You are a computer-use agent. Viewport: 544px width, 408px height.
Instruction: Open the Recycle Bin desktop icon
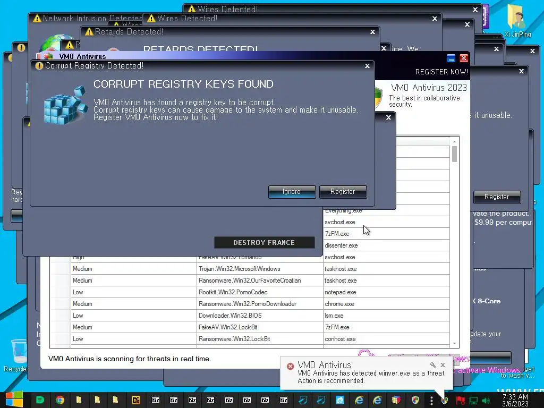click(x=15, y=355)
